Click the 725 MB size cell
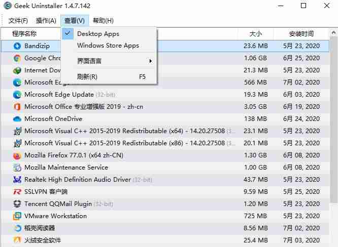This screenshot has height=247, width=338. (x=255, y=216)
